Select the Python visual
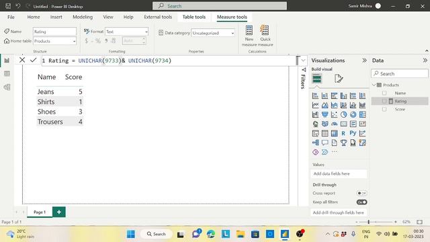 pos(353,133)
